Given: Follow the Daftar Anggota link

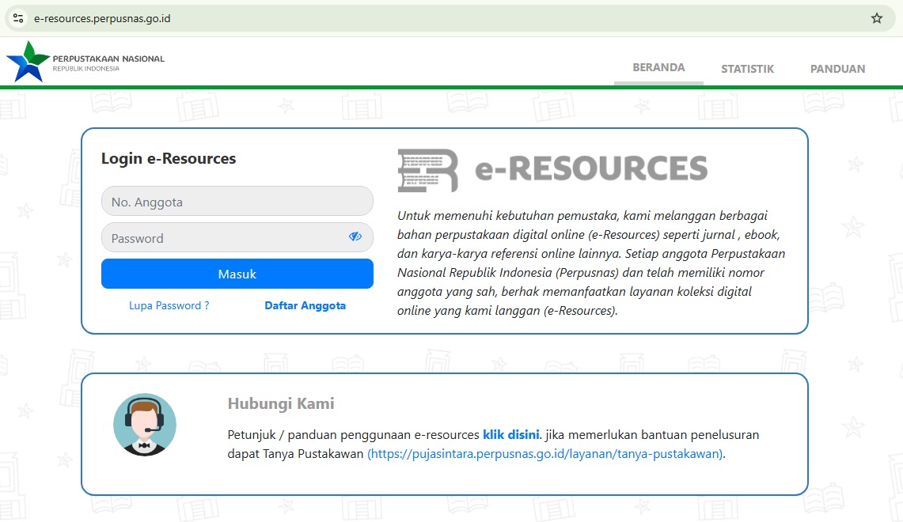Looking at the screenshot, I should [x=305, y=305].
